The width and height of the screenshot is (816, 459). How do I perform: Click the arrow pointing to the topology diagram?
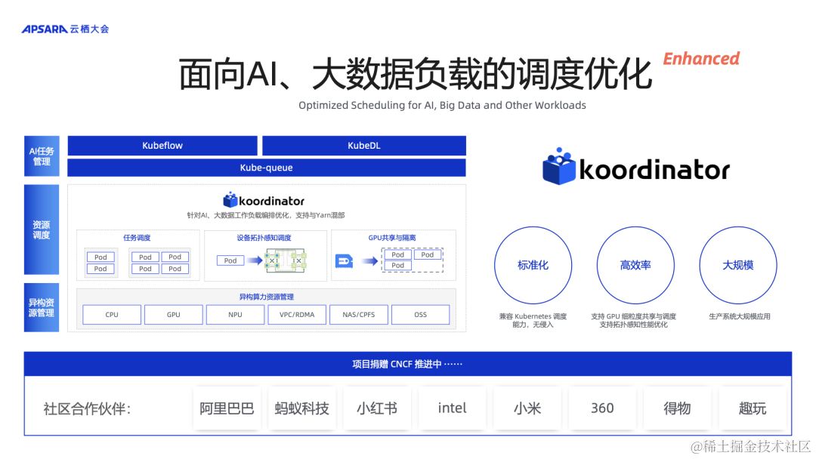tap(255, 260)
